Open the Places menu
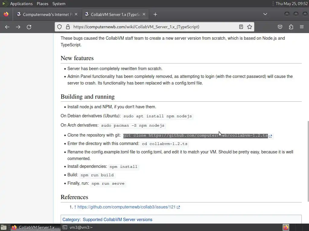The height and width of the screenshot is (231, 309). click(x=42, y=4)
